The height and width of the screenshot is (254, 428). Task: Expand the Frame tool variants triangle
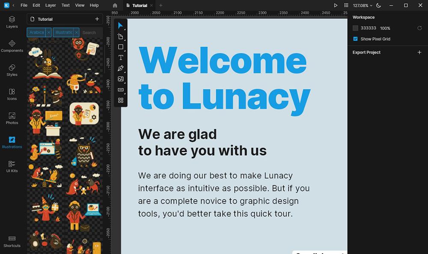click(125, 40)
